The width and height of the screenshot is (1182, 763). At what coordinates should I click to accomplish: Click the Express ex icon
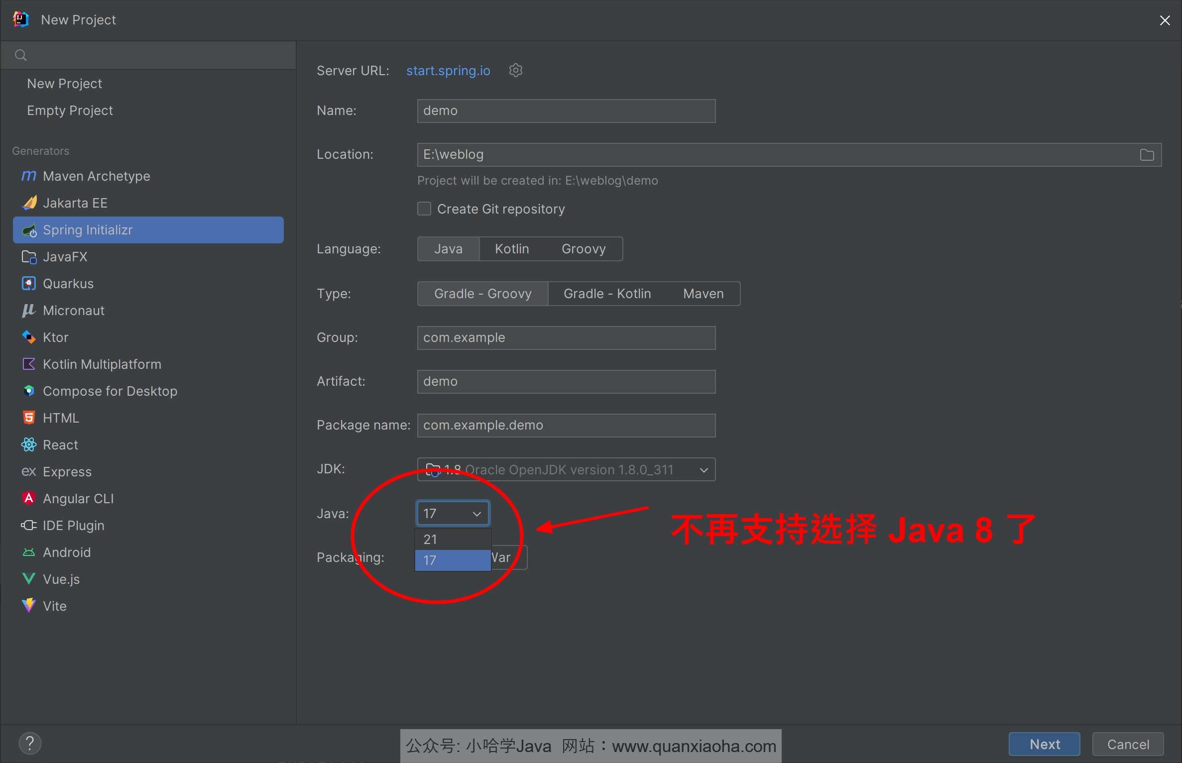tap(29, 472)
